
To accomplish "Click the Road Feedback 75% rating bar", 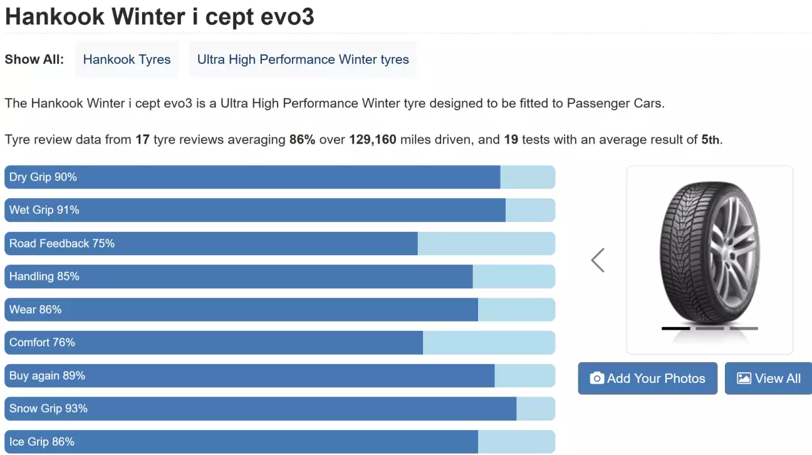I will pos(279,243).
